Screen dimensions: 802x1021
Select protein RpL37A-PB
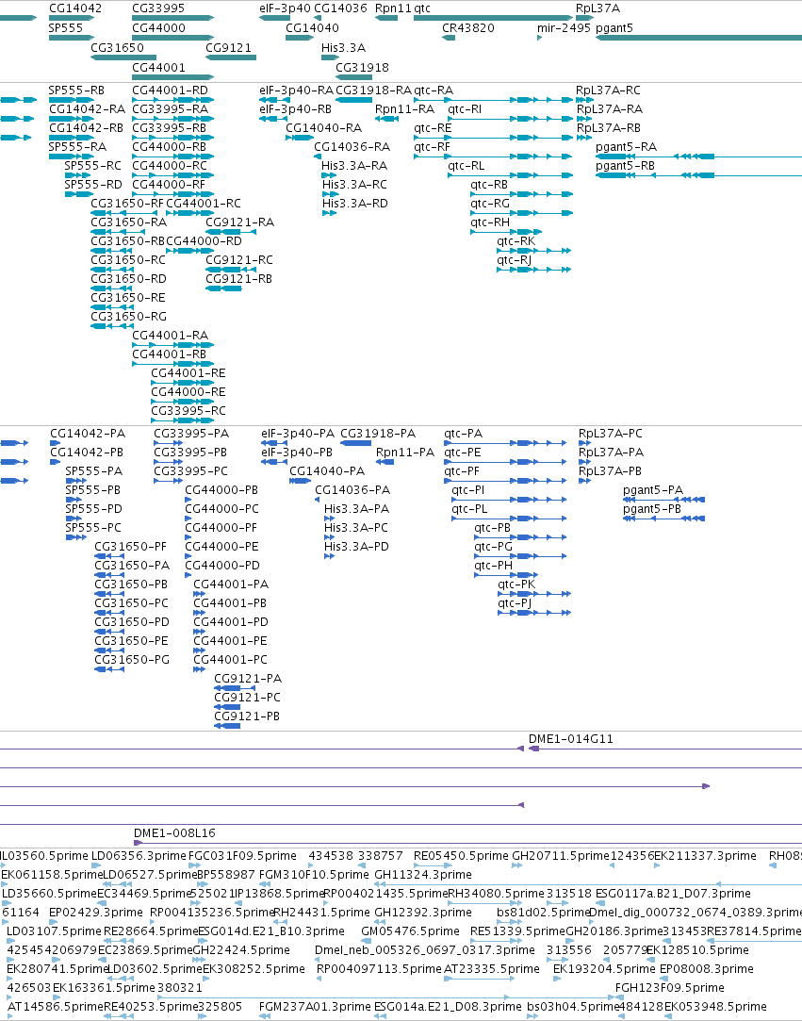pos(610,471)
